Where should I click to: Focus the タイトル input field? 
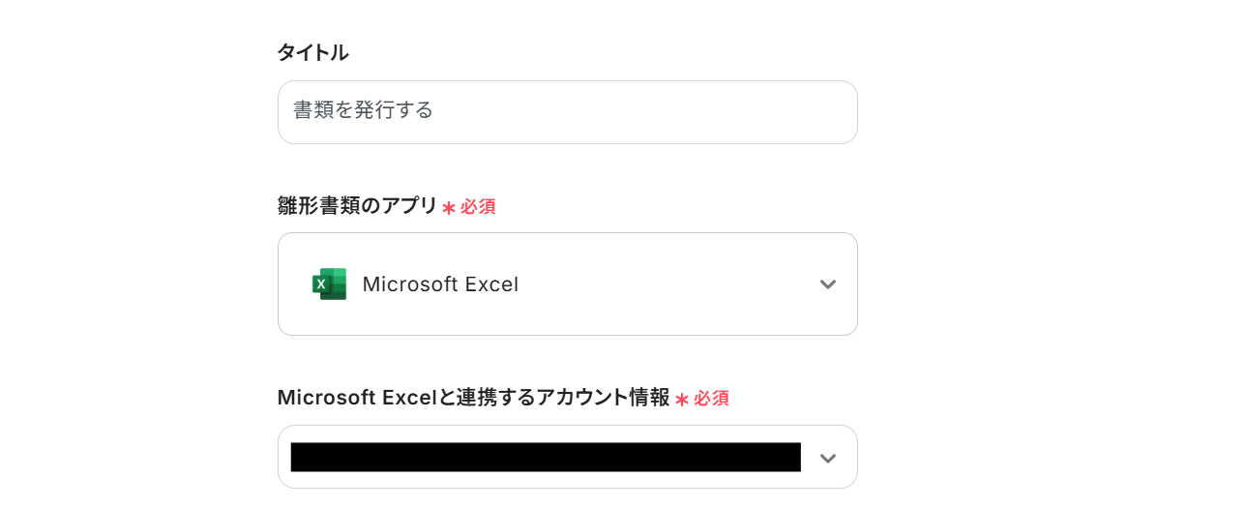pos(567,112)
